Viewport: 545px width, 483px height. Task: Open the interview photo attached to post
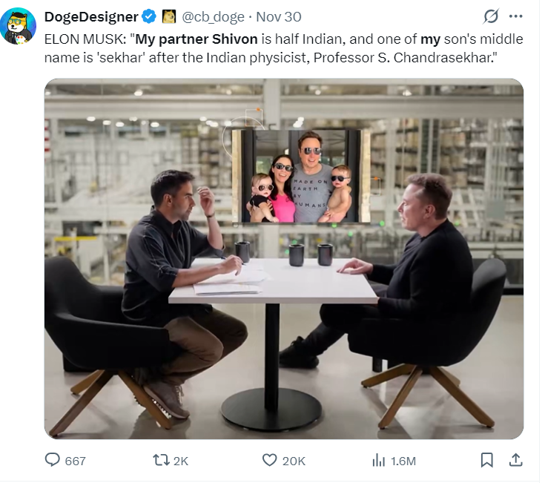(x=283, y=258)
